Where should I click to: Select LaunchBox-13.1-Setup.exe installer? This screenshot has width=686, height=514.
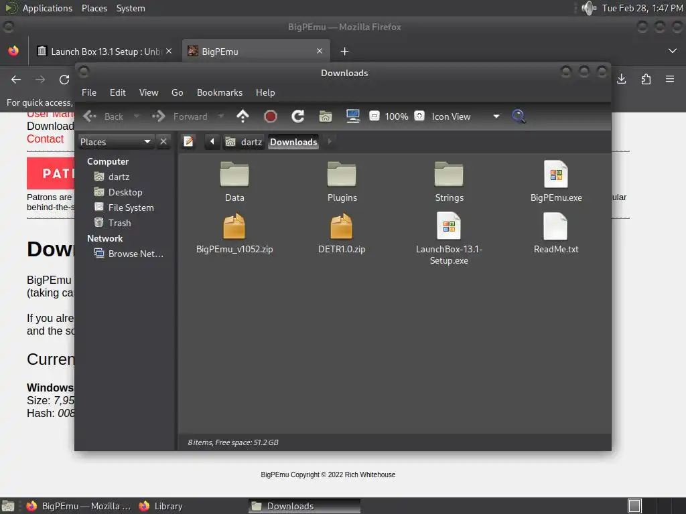pyautogui.click(x=449, y=239)
